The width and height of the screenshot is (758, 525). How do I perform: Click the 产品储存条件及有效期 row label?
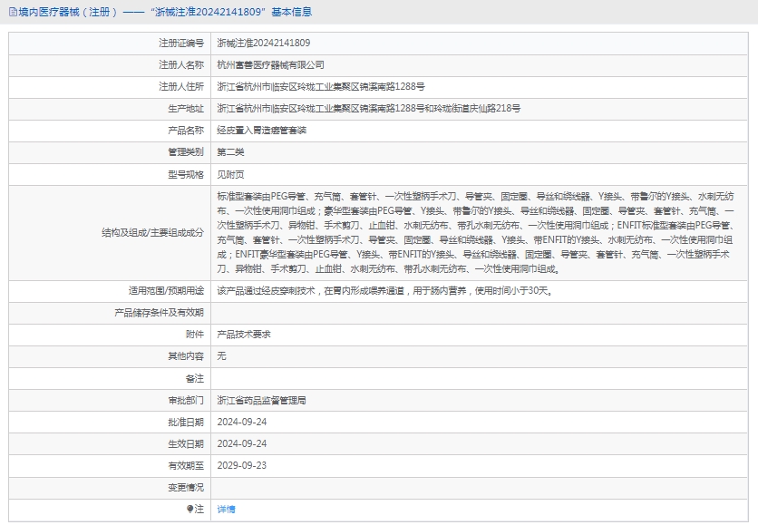click(x=159, y=313)
